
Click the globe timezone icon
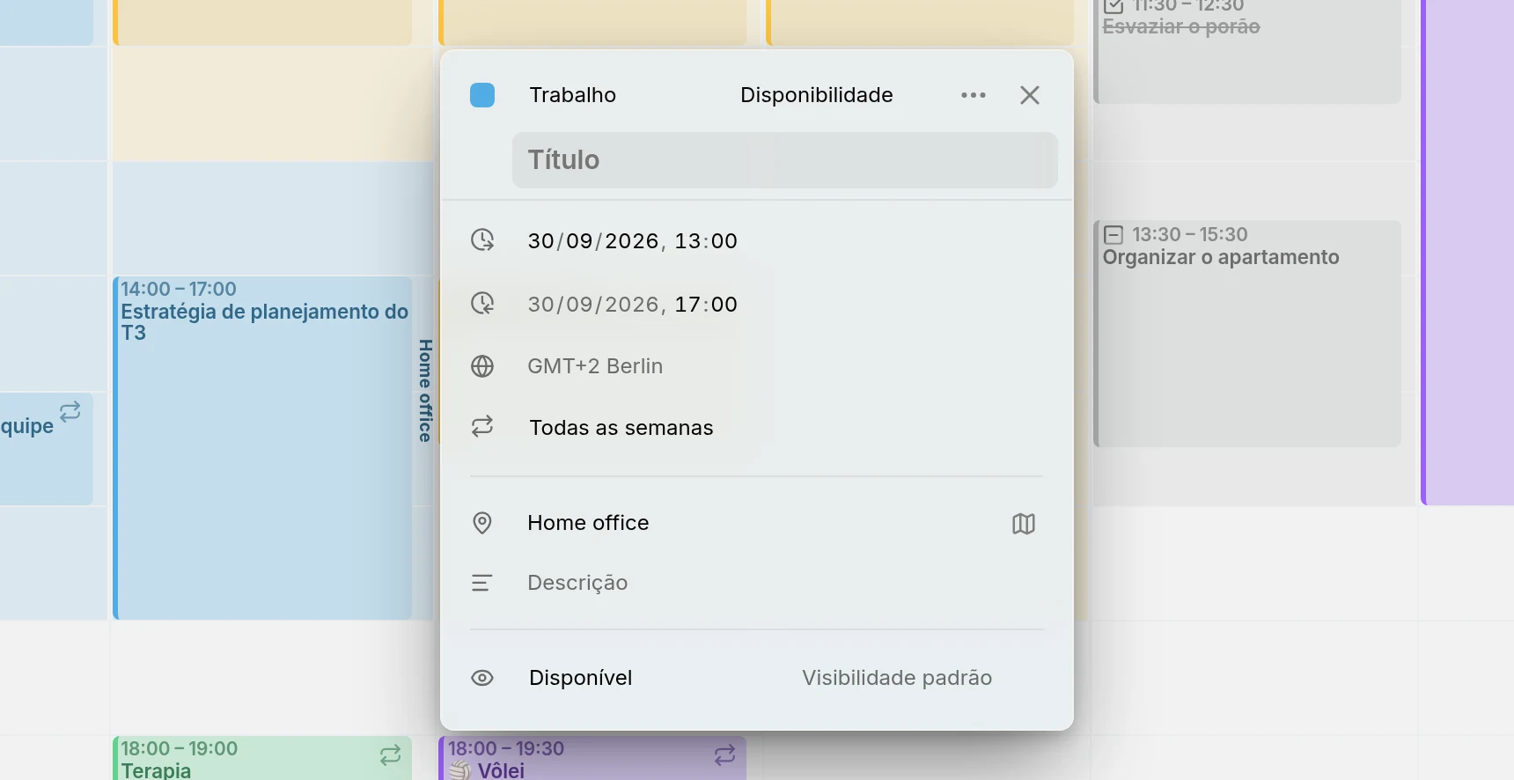tap(482, 366)
